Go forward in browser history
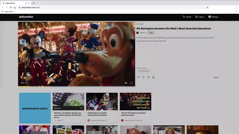Image resolution: width=239 pixels, height=134 pixels. coord(7,7)
